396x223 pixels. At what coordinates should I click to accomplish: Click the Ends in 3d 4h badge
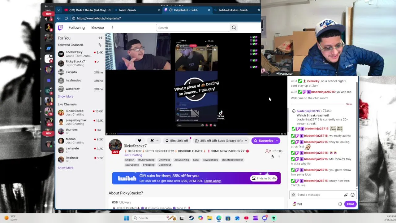coord(264,178)
